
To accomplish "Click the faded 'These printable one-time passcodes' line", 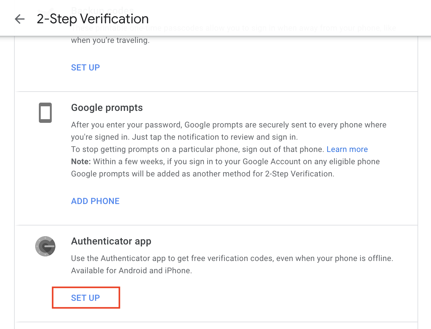I will (234, 28).
